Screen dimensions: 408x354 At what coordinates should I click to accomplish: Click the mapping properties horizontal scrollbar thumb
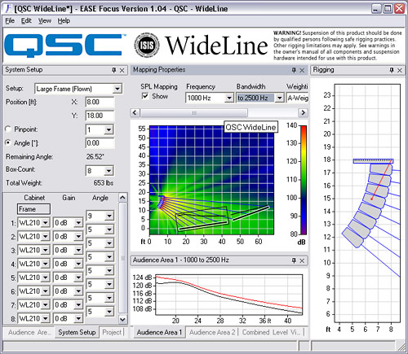pyautogui.click(x=193, y=112)
